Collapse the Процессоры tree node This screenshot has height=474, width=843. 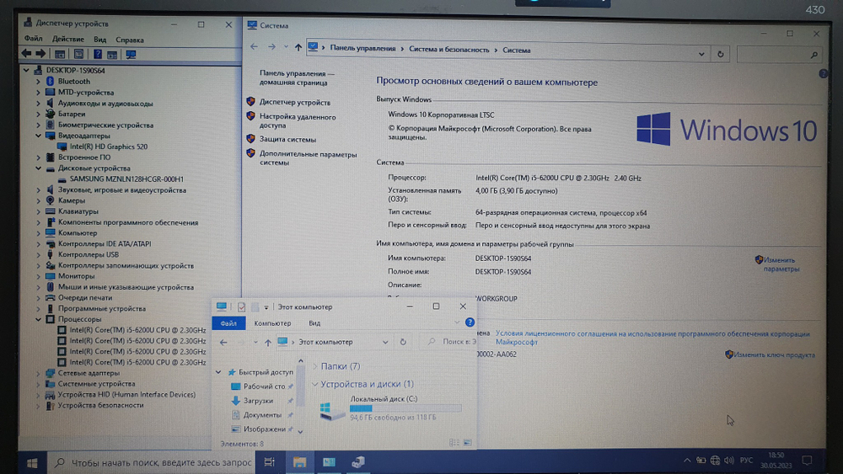tap(38, 319)
